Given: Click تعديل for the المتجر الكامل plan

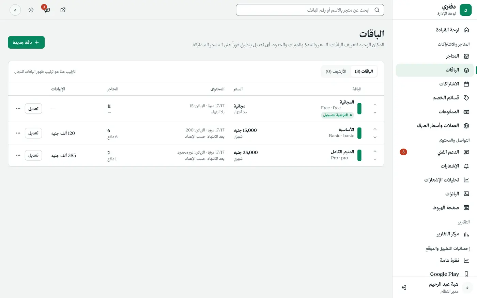Looking at the screenshot, I should 33,155.
